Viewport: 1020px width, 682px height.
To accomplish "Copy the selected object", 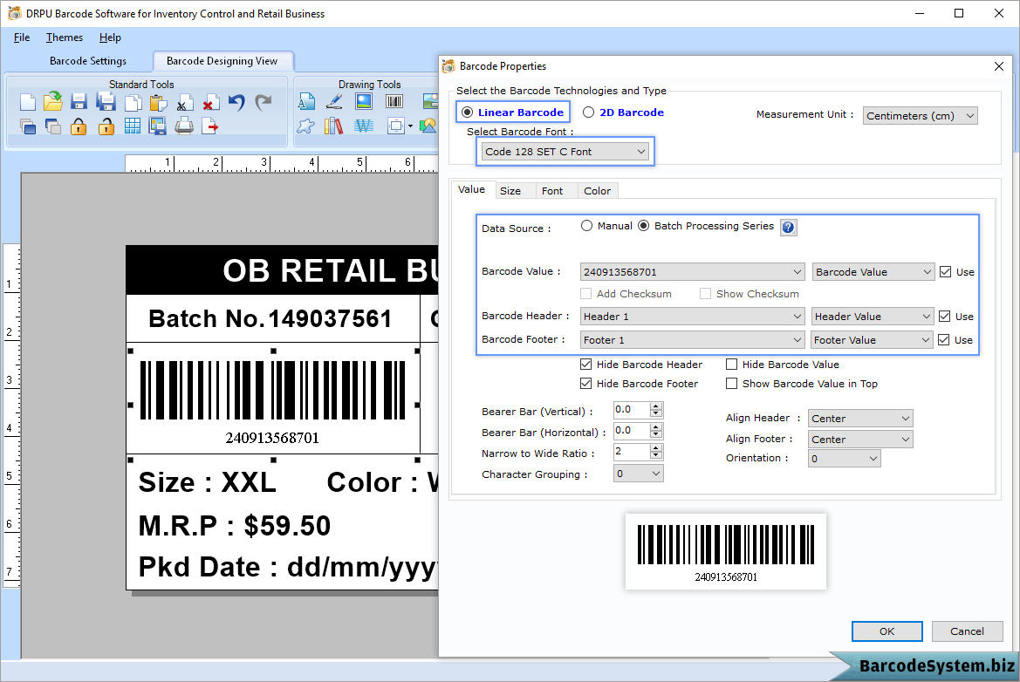I will pyautogui.click(x=133, y=102).
